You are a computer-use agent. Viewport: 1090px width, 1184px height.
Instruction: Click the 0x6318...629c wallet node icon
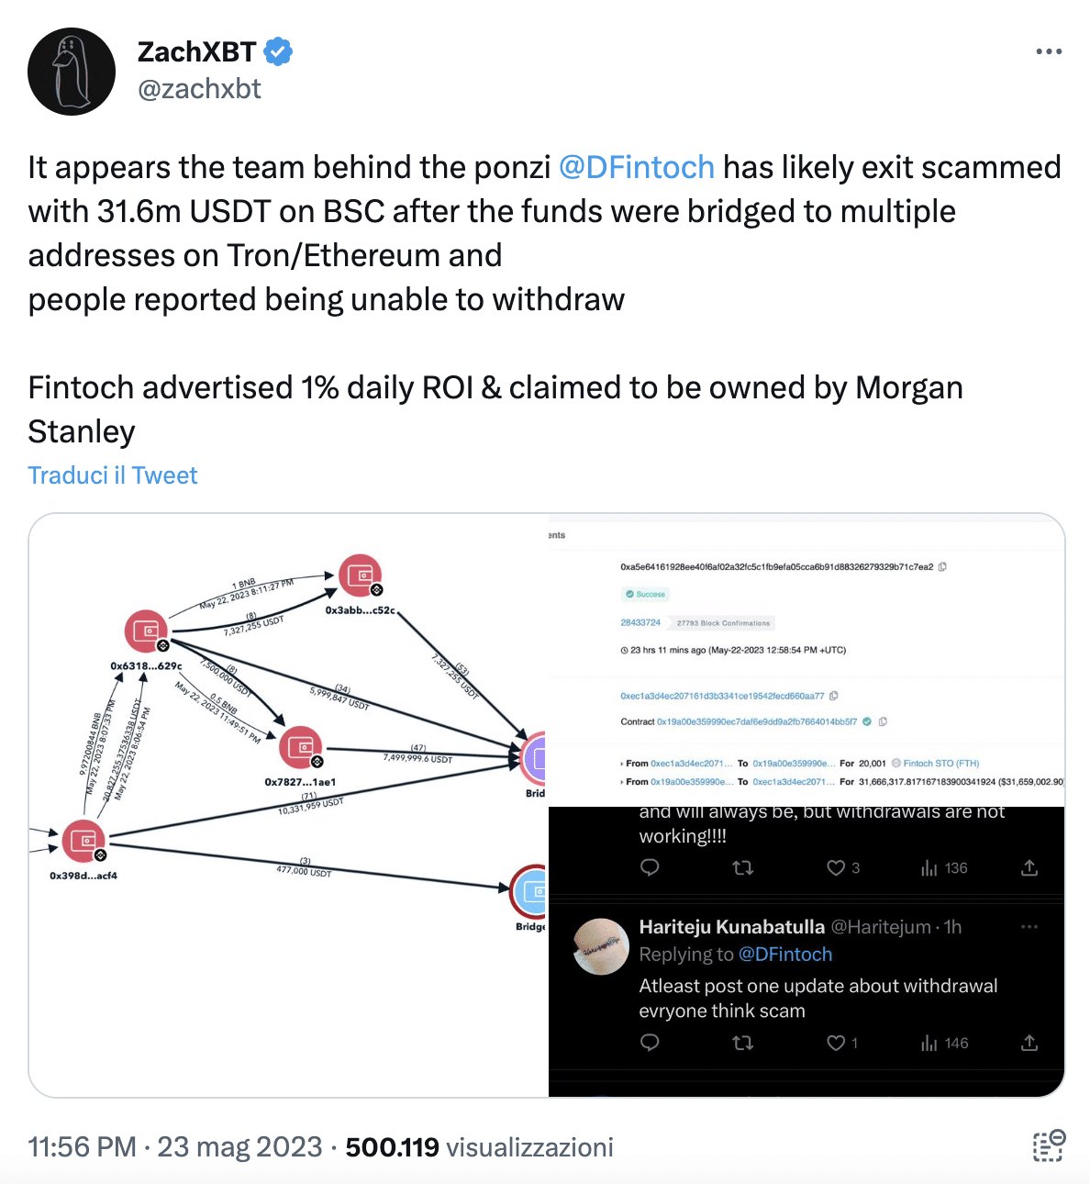pyautogui.click(x=147, y=631)
